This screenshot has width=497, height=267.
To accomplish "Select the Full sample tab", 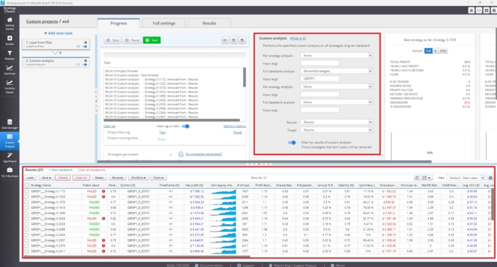I will (428, 50).
